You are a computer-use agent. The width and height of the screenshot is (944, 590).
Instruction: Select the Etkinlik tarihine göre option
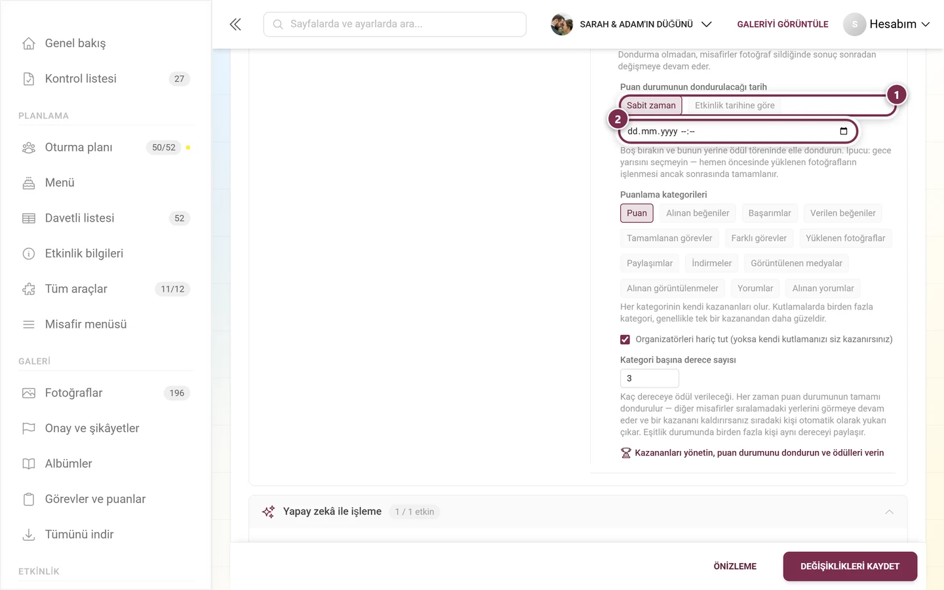pos(735,106)
